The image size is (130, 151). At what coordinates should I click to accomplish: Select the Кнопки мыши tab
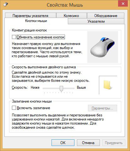pyautogui.click(x=36, y=21)
